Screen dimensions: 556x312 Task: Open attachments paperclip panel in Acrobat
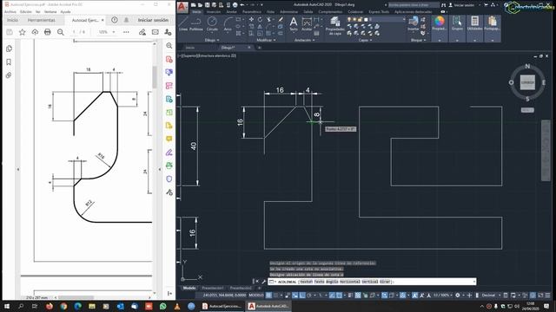click(9, 75)
